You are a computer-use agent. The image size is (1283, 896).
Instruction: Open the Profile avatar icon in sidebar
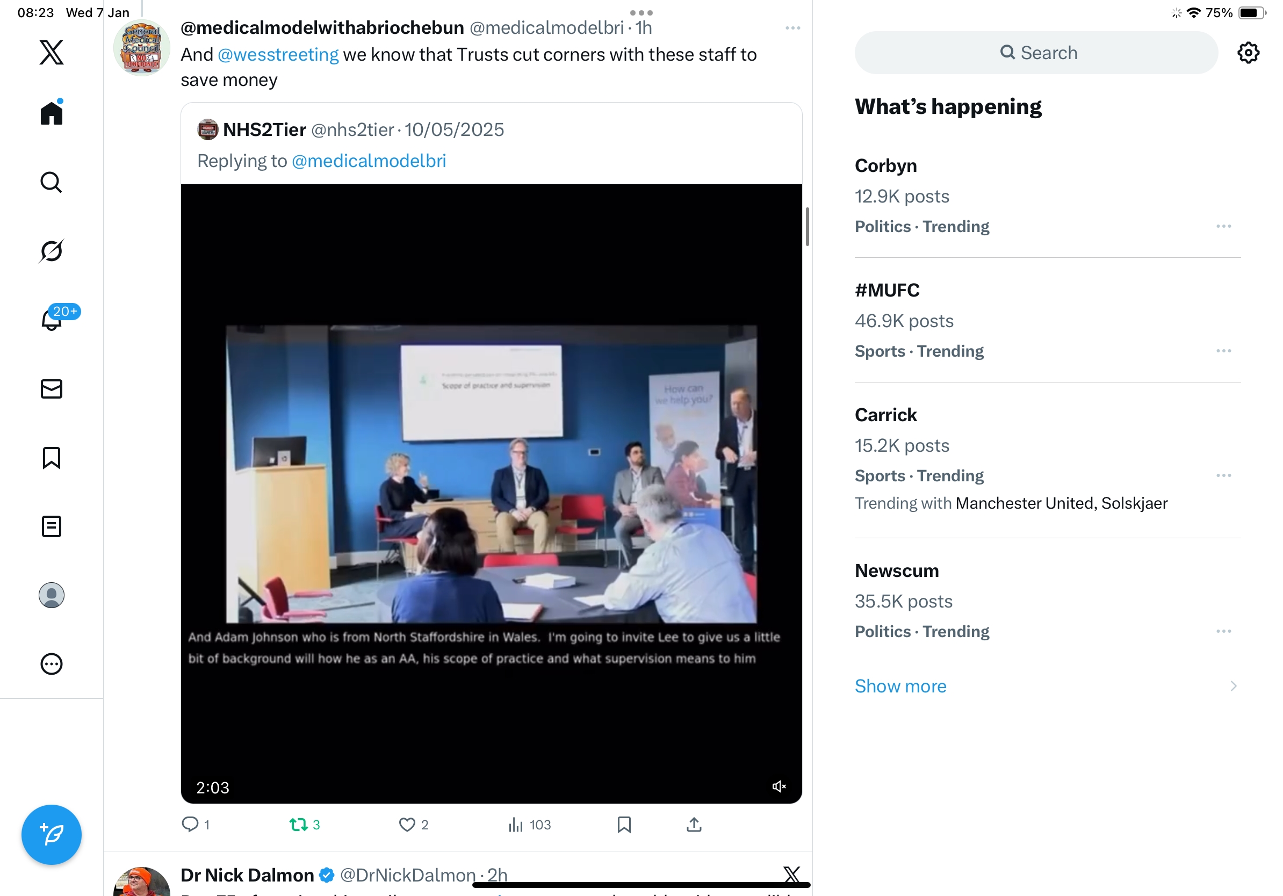[52, 595]
